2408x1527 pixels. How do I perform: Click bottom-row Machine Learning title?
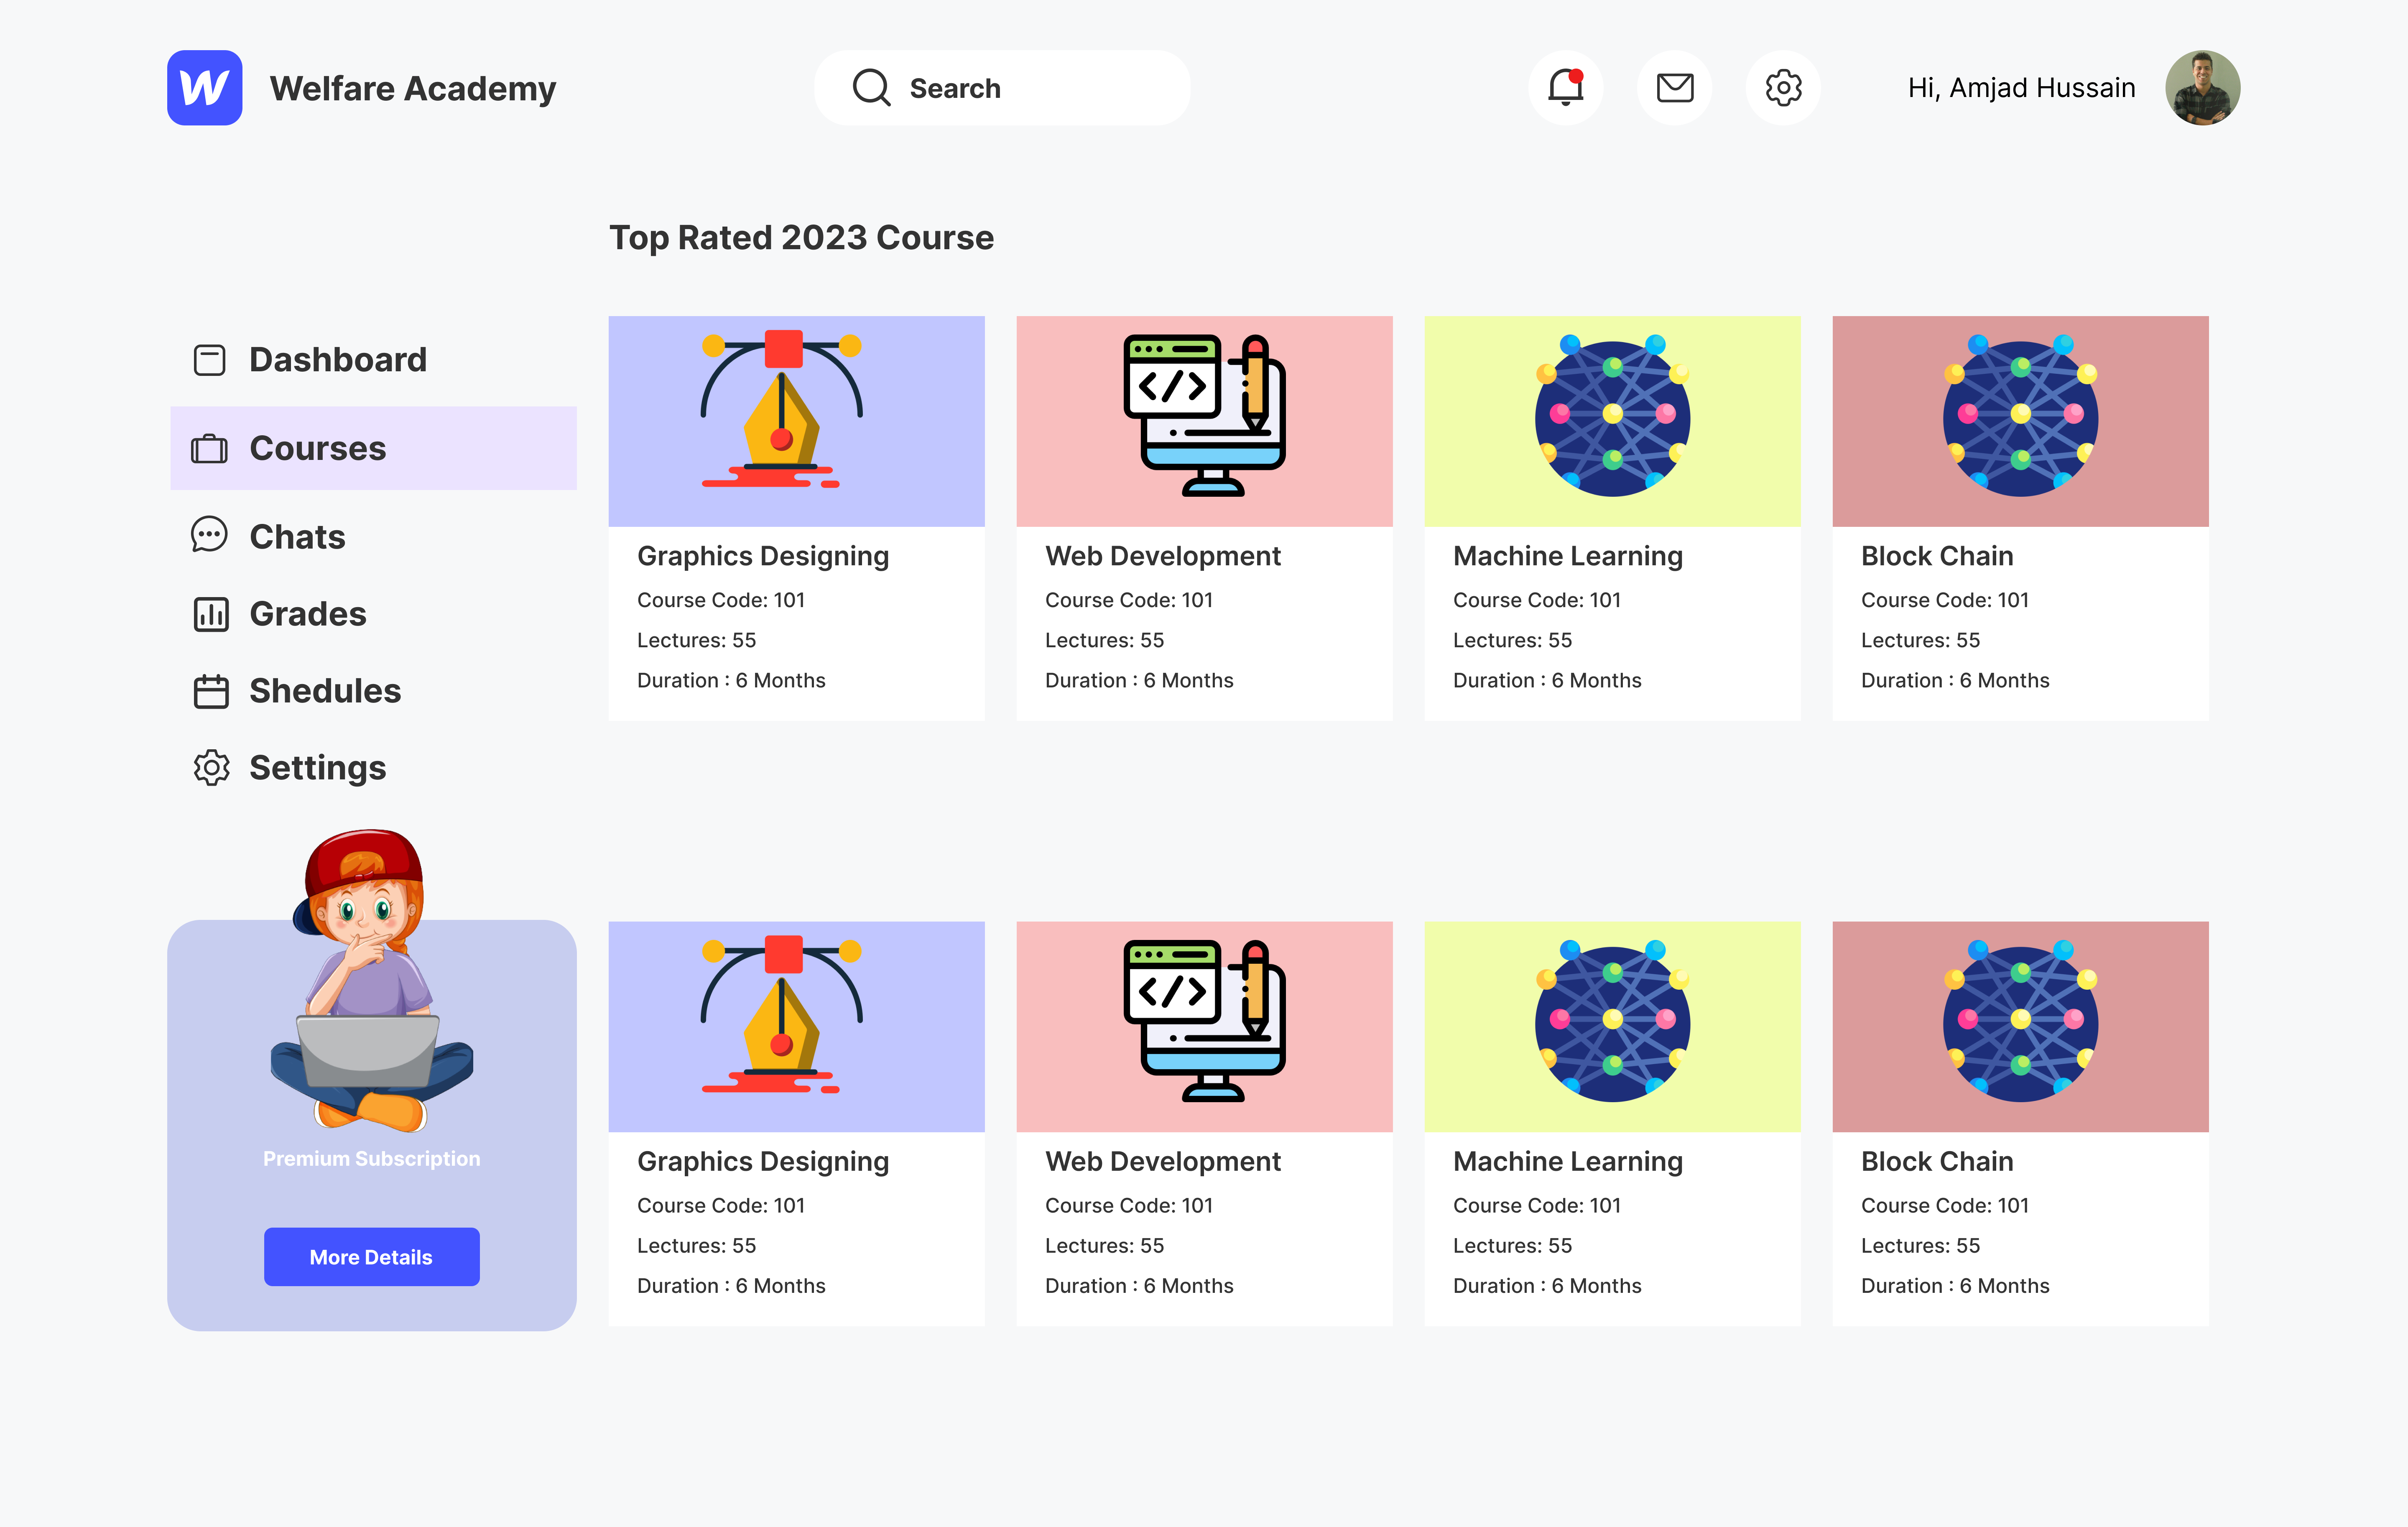click(x=1568, y=1162)
